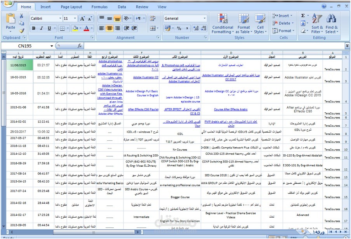Open the Font dialog box launcher
Screen dimensions: 351x239
92,37
